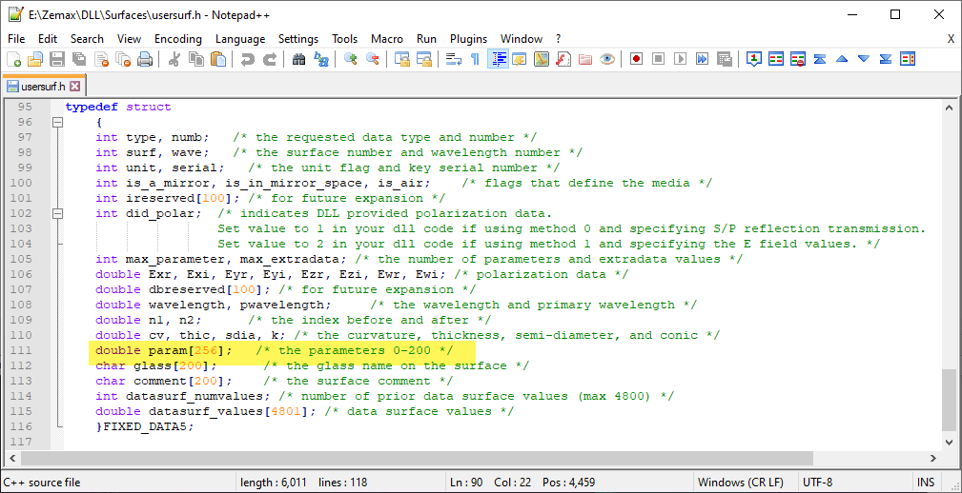Click the UTF-8 encoding status field

point(818,482)
